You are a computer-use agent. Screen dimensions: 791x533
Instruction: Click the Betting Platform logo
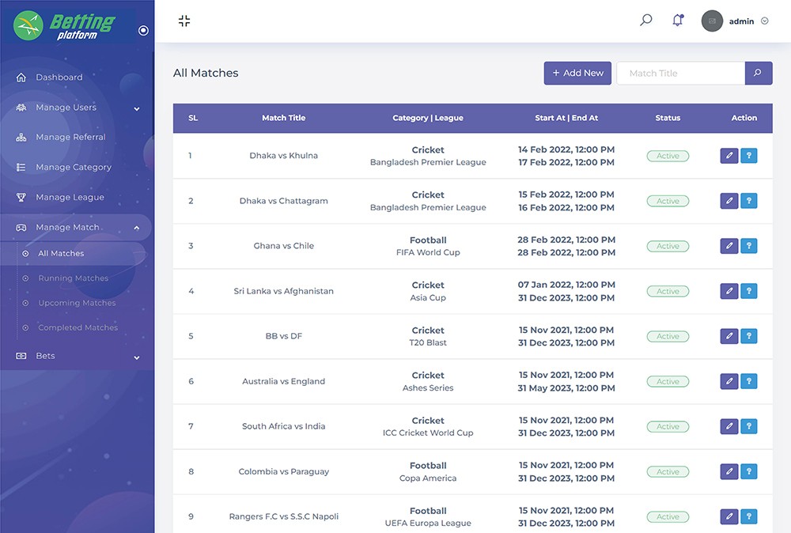[x=65, y=25]
